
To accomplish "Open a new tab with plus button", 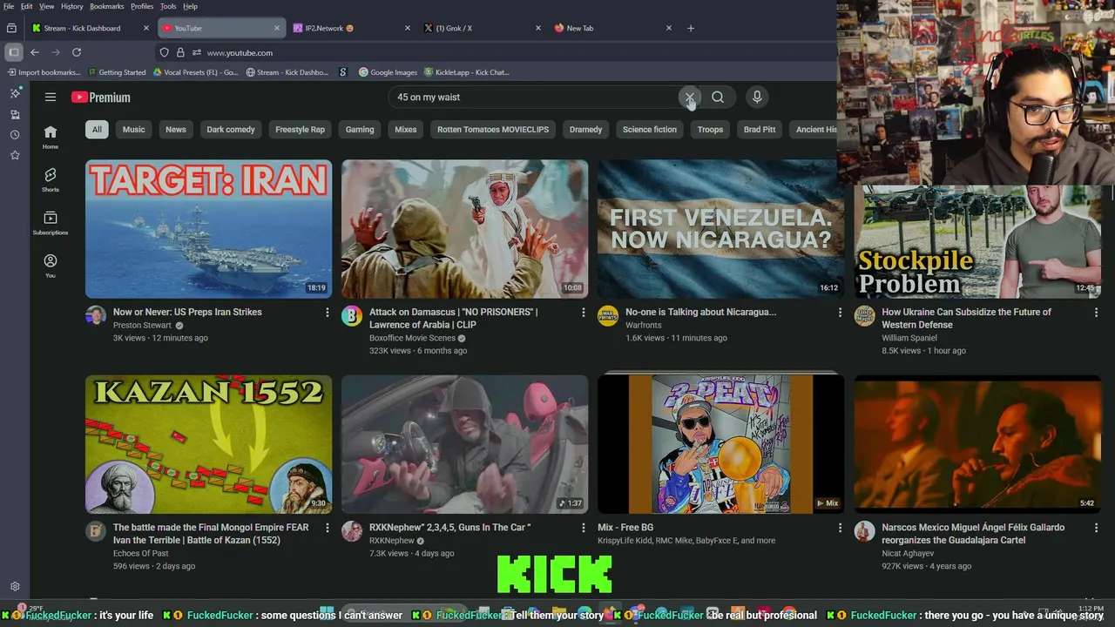I will click(x=691, y=28).
